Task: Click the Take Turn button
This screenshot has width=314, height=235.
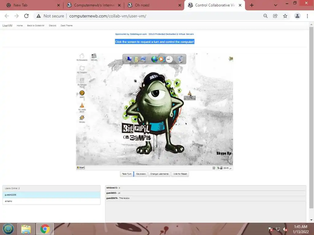Action: click(x=127, y=174)
